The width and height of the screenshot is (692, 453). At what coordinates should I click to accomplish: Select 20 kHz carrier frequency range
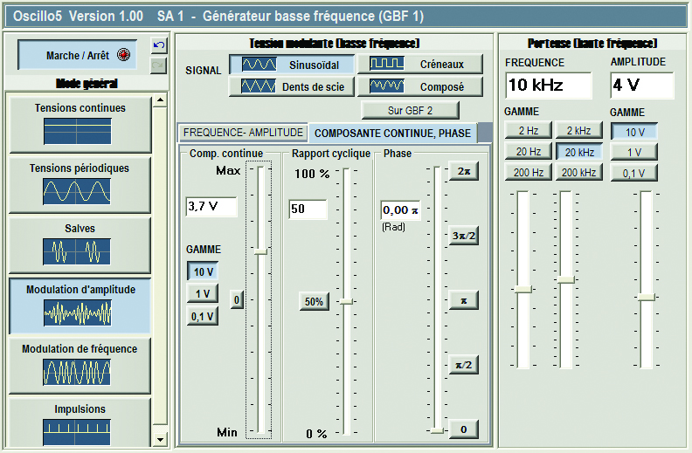click(x=579, y=152)
